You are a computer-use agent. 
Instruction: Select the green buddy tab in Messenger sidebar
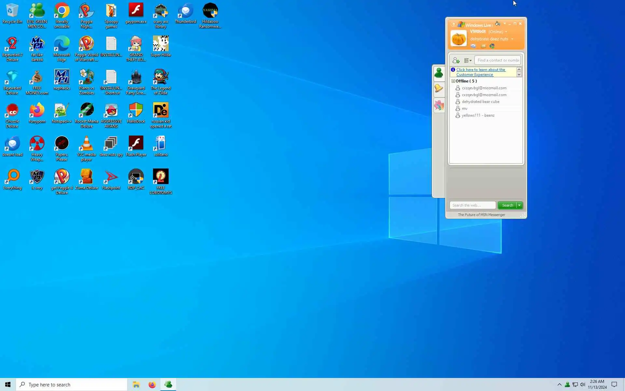click(x=439, y=73)
